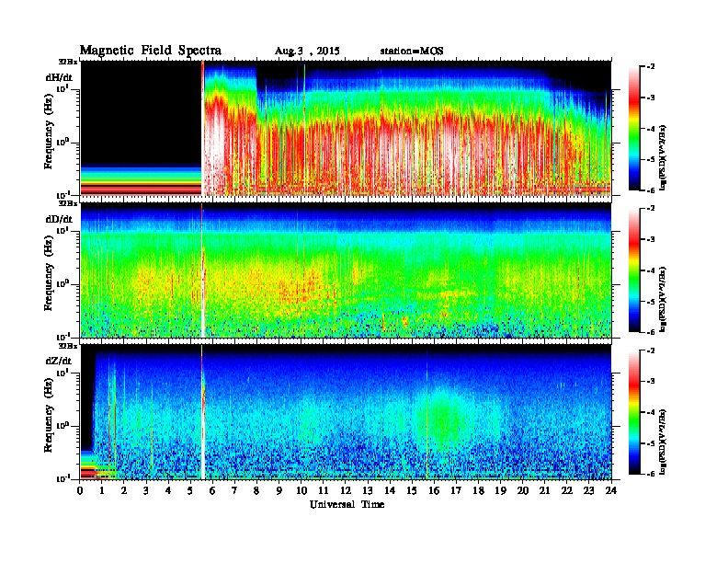
Task: Click the hour 9 tick label on time axis
Action: (279, 490)
